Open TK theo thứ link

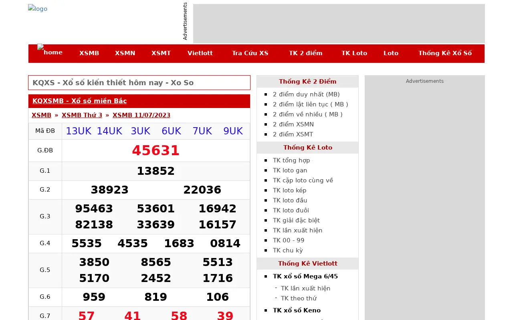299,298
